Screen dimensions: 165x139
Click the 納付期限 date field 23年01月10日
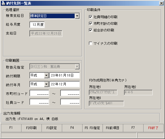point(65,75)
